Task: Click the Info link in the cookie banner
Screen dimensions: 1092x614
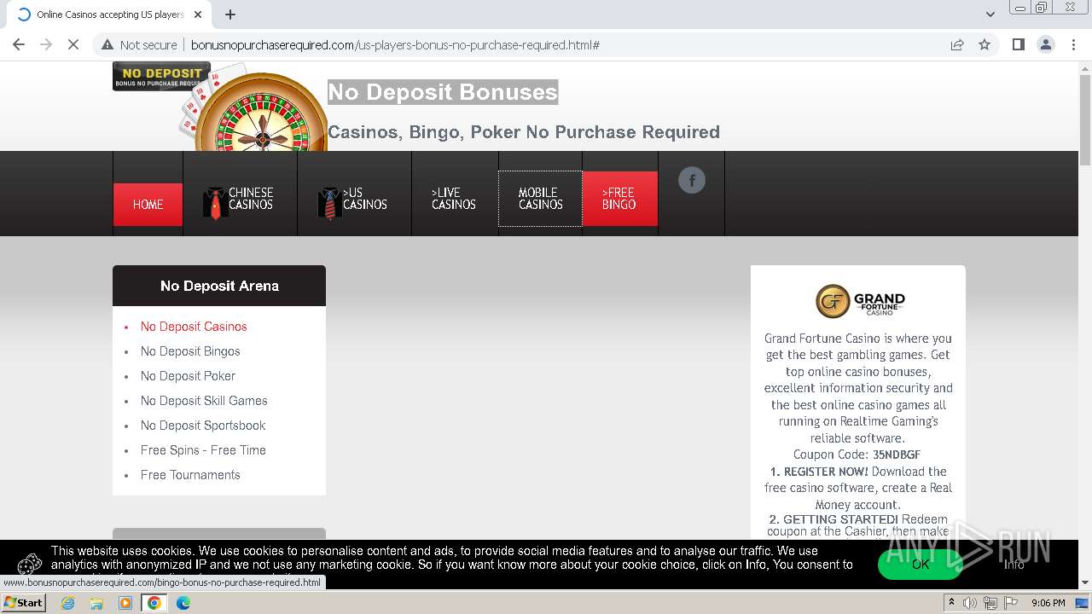Action: 1014,565
